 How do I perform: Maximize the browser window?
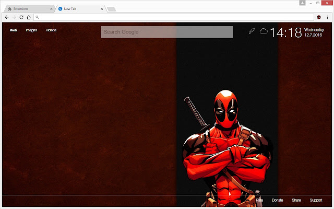click(318, 3)
